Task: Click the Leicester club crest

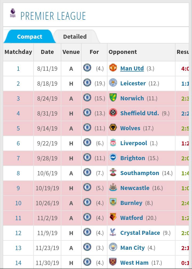Action: pos(113,83)
